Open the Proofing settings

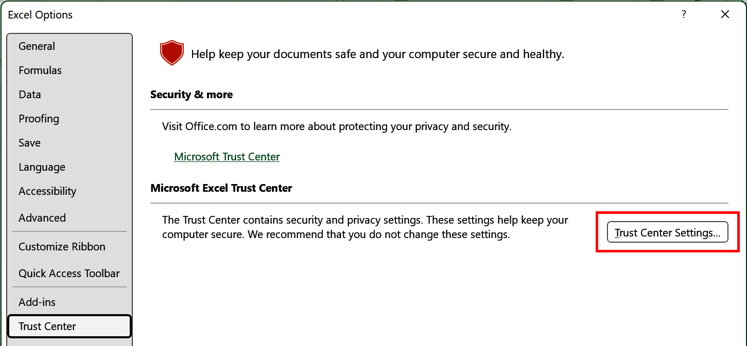tap(39, 118)
